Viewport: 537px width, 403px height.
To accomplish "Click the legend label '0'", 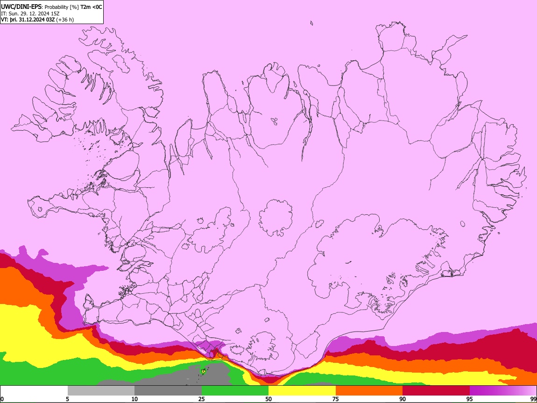I will [2, 399].
